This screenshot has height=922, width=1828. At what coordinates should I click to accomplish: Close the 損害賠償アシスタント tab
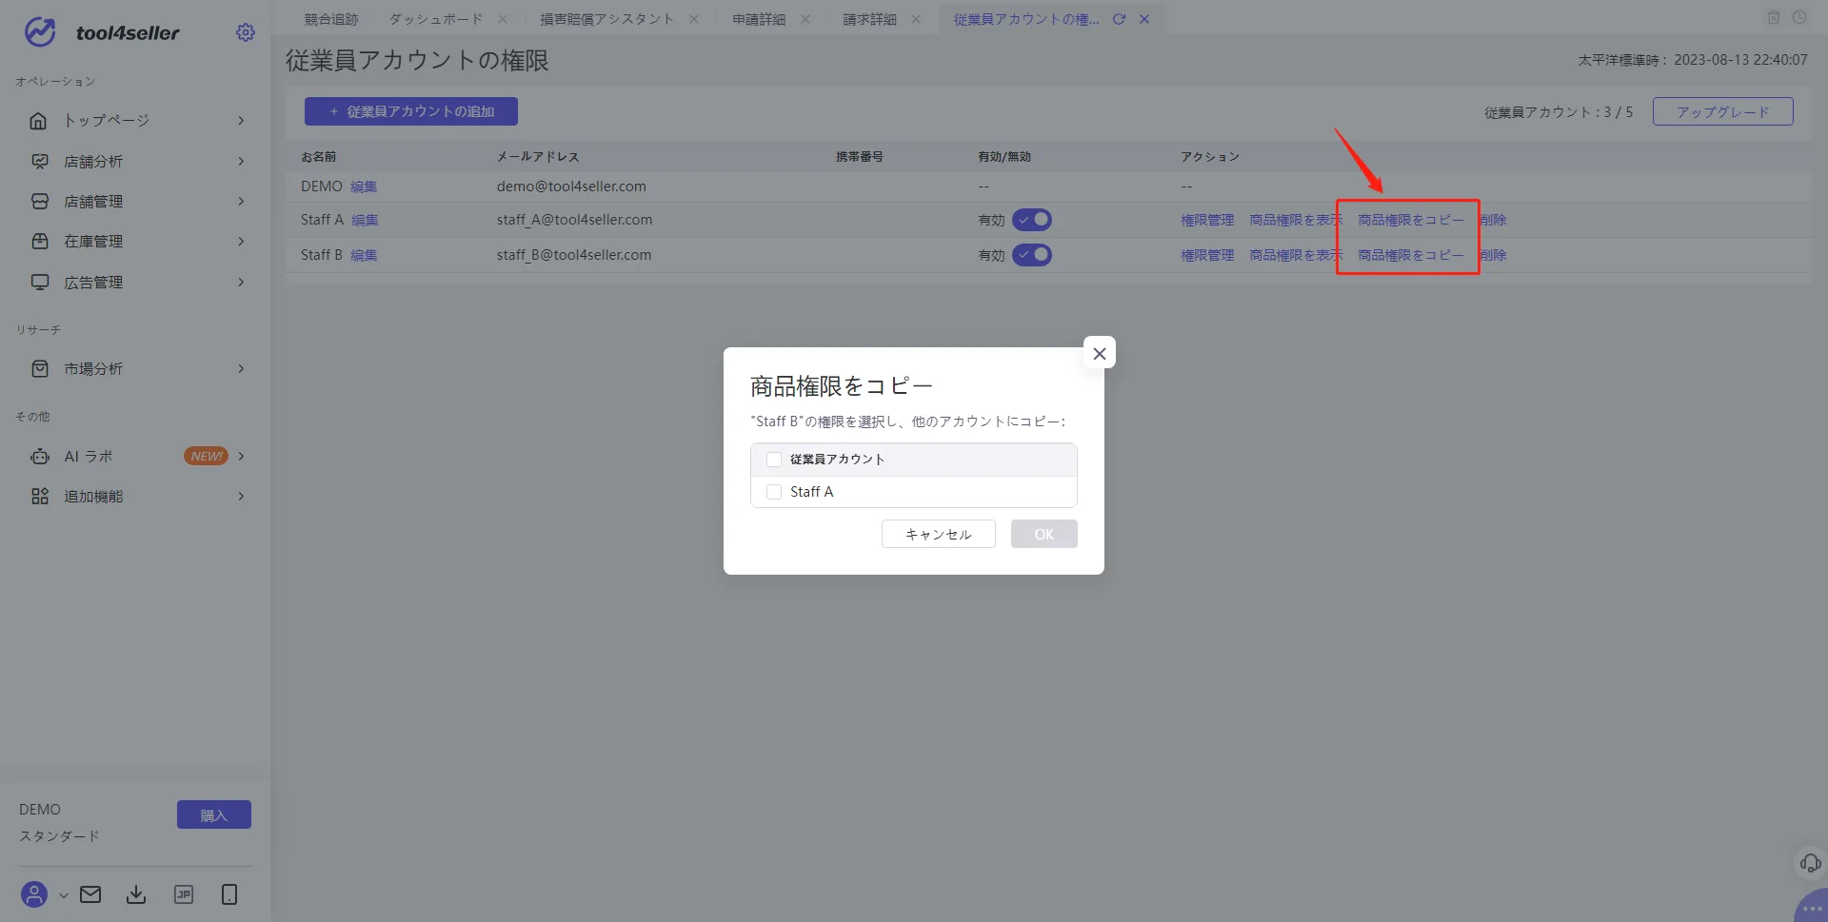[694, 19]
